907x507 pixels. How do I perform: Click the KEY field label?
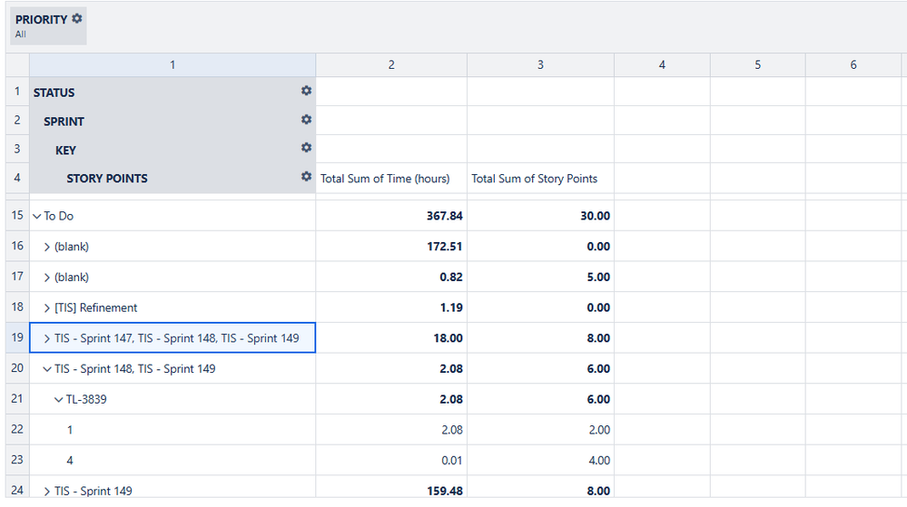click(65, 151)
